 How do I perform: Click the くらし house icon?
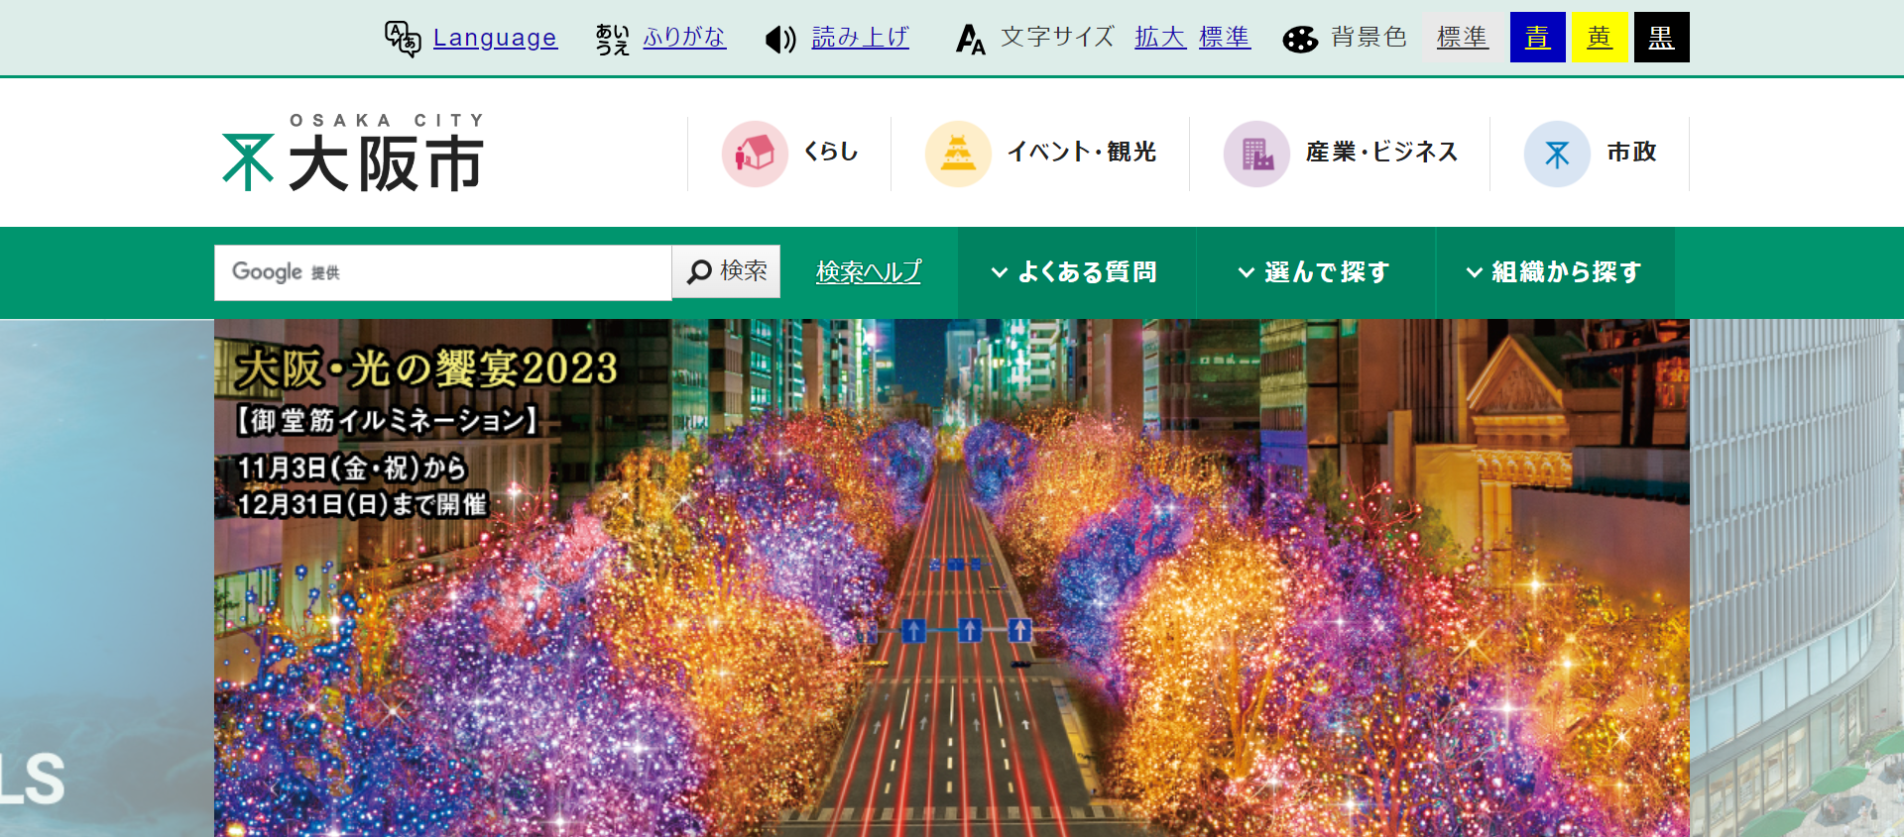point(755,154)
